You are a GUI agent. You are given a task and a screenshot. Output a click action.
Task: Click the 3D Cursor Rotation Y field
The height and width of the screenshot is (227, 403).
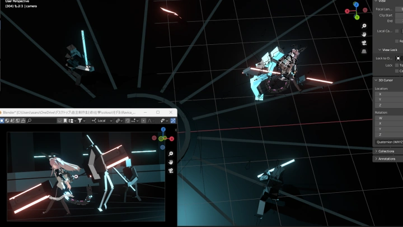pyautogui.click(x=389, y=129)
